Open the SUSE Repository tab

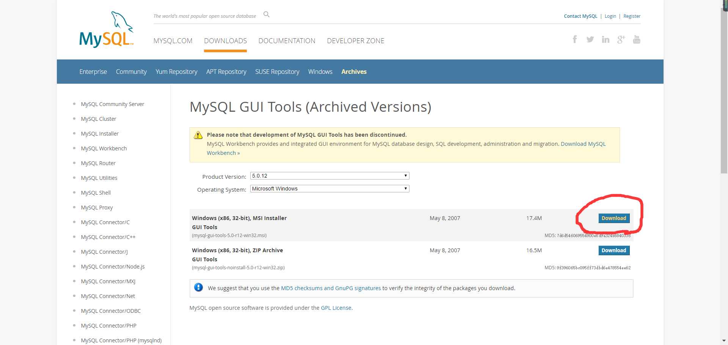tap(277, 72)
